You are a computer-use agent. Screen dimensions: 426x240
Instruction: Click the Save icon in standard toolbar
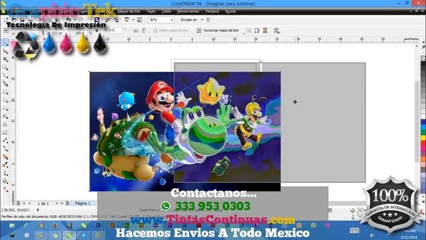(22, 20)
